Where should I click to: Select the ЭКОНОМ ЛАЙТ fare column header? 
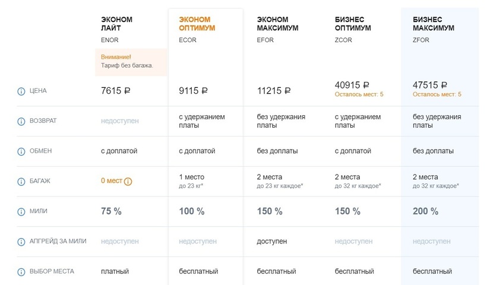[117, 24]
